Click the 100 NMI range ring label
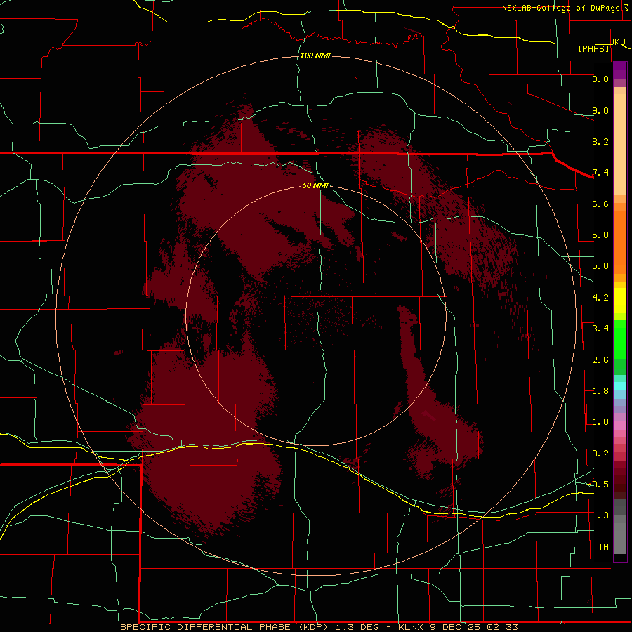632x632 pixels. click(315, 55)
